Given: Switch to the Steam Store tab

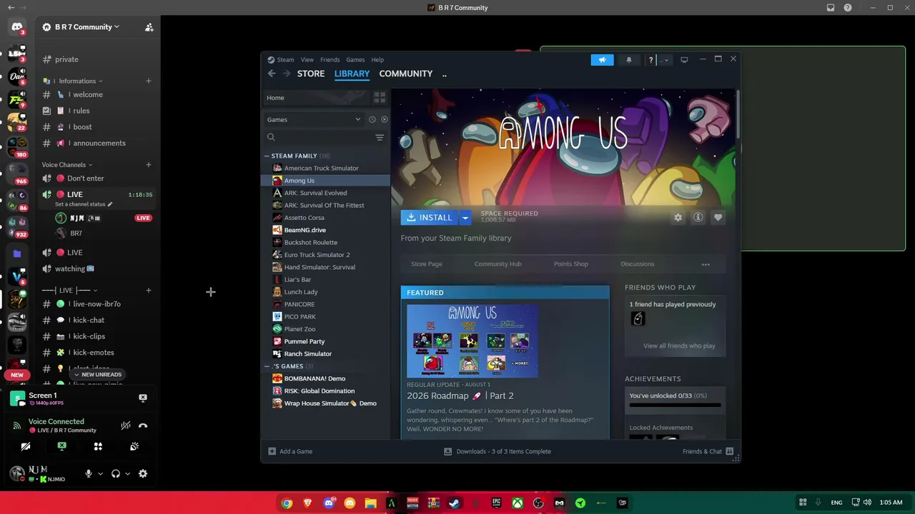Looking at the screenshot, I should point(311,74).
